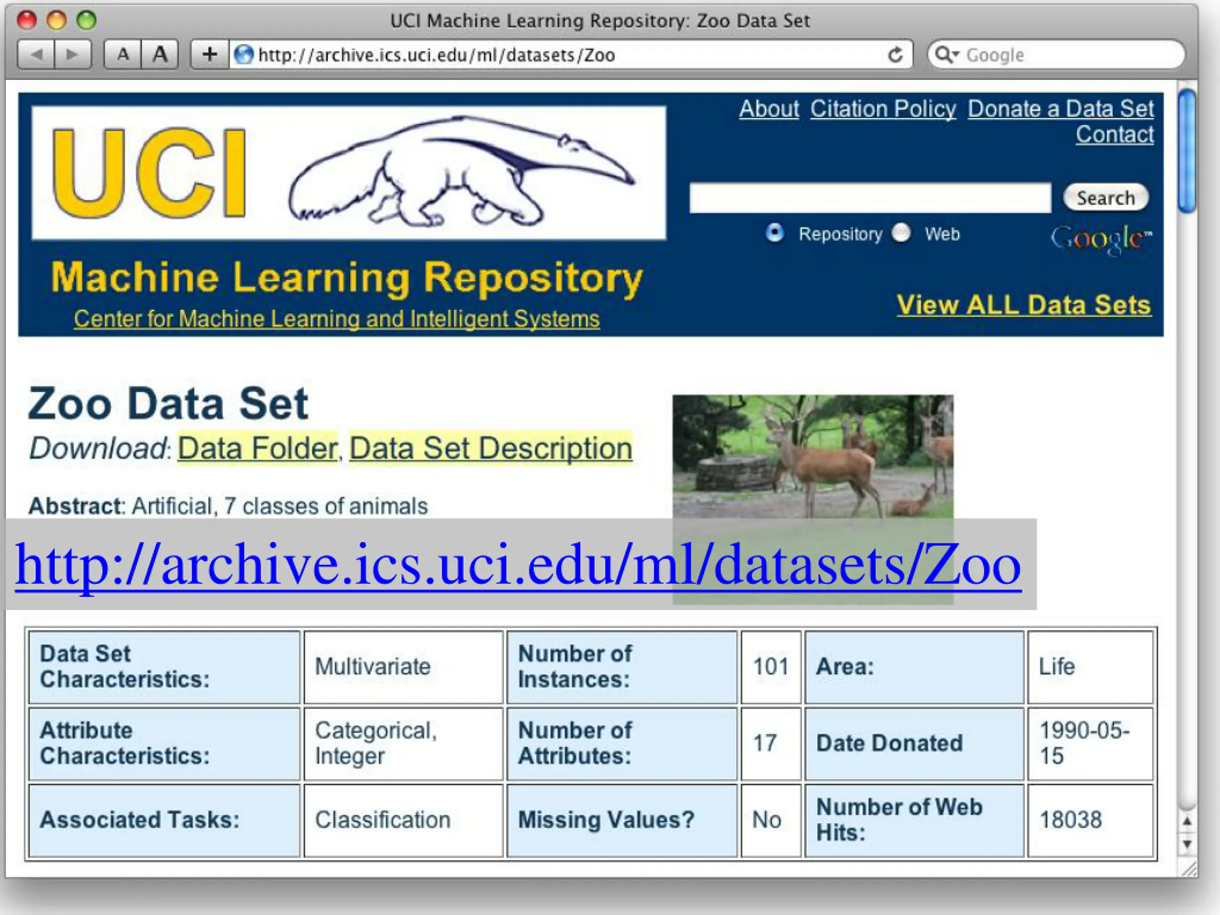
Task: Click the scrollbar down arrow
Action: pos(1187,844)
